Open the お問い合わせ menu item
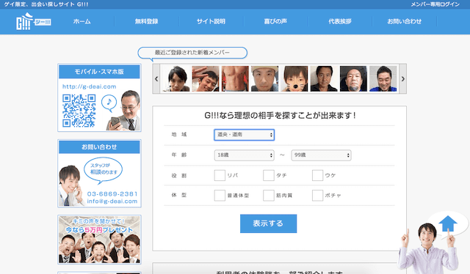The height and width of the screenshot is (274, 470). click(x=404, y=21)
